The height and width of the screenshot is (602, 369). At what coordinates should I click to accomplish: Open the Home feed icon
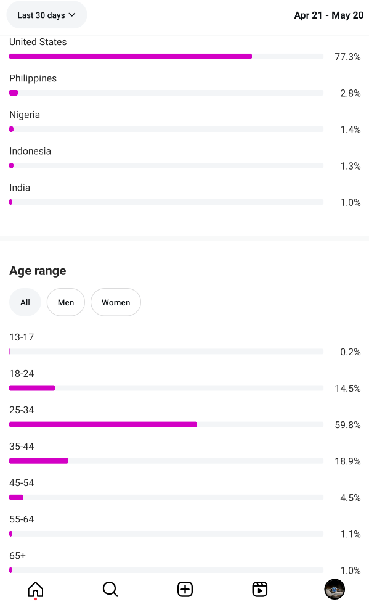tap(35, 589)
